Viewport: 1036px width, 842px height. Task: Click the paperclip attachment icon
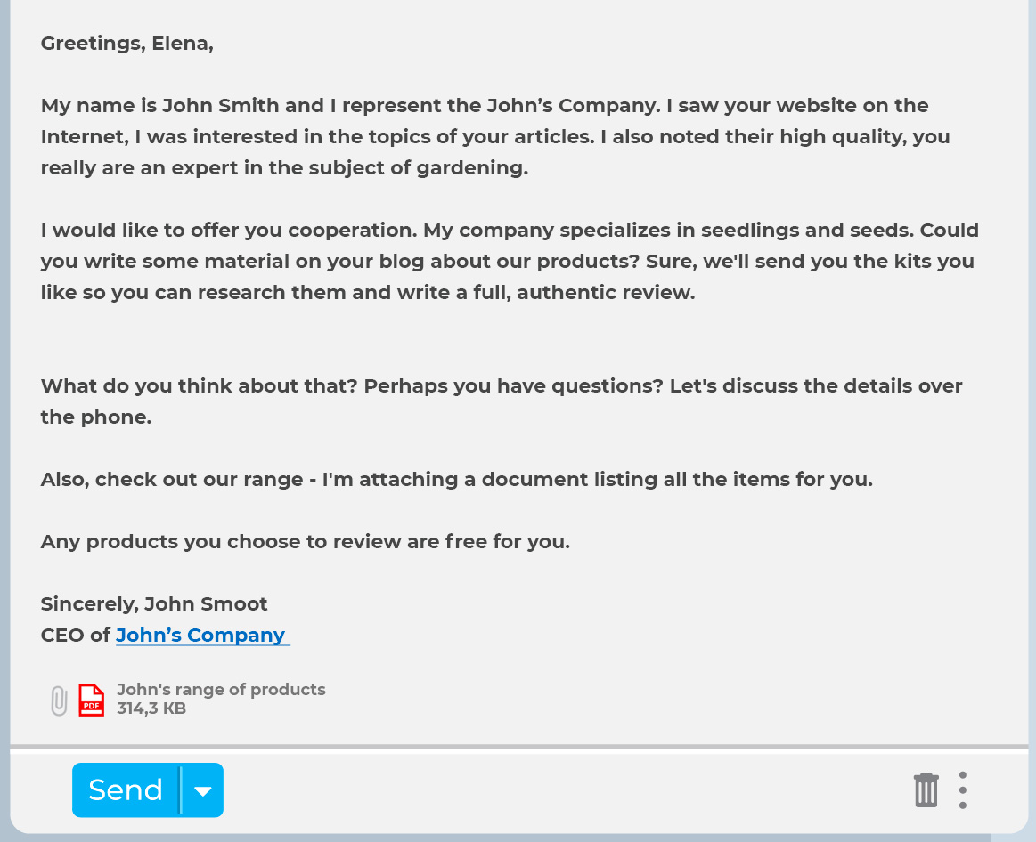pyautogui.click(x=59, y=700)
